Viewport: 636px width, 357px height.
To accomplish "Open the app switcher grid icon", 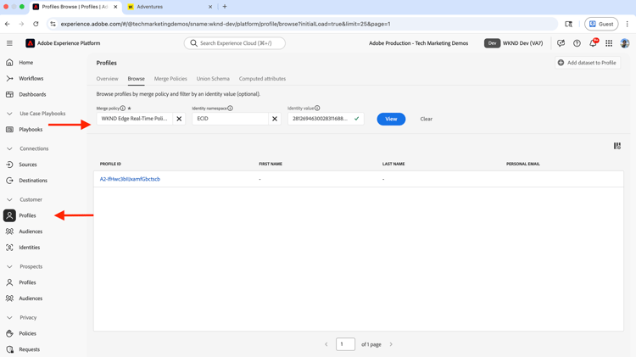I will click(x=609, y=43).
